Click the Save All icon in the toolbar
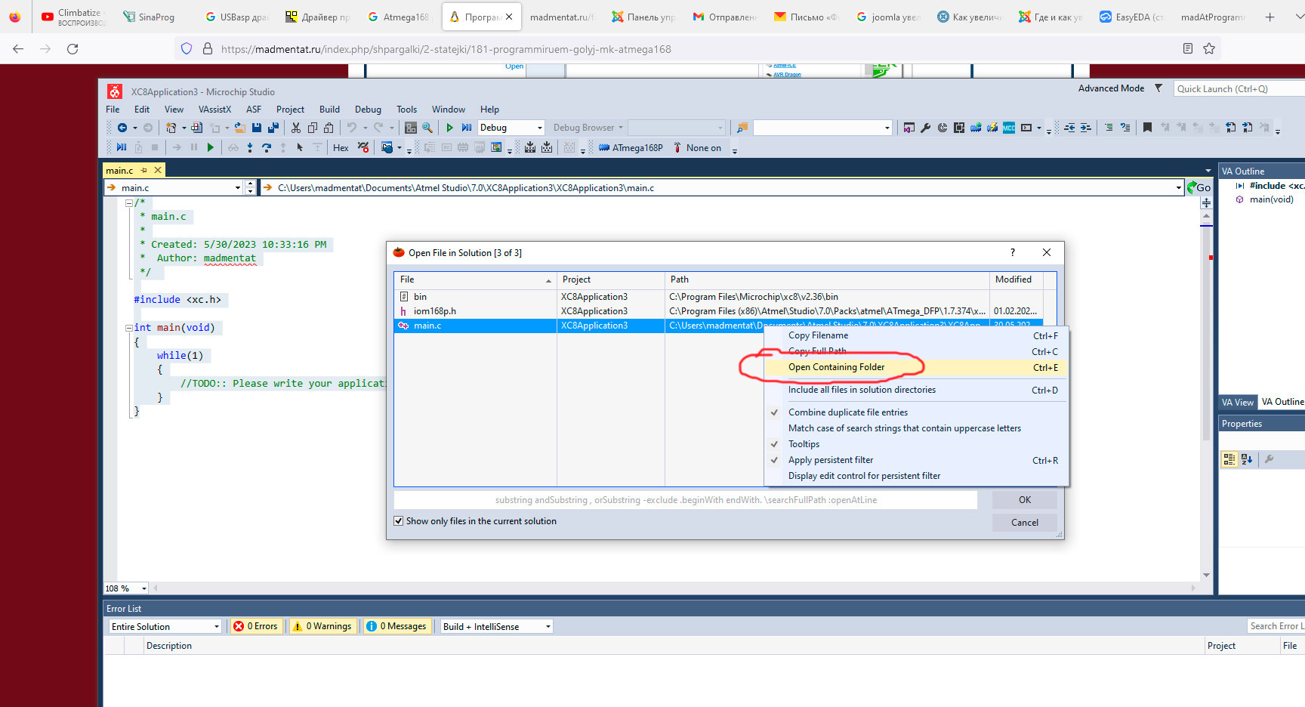The width and height of the screenshot is (1305, 707). coord(273,128)
